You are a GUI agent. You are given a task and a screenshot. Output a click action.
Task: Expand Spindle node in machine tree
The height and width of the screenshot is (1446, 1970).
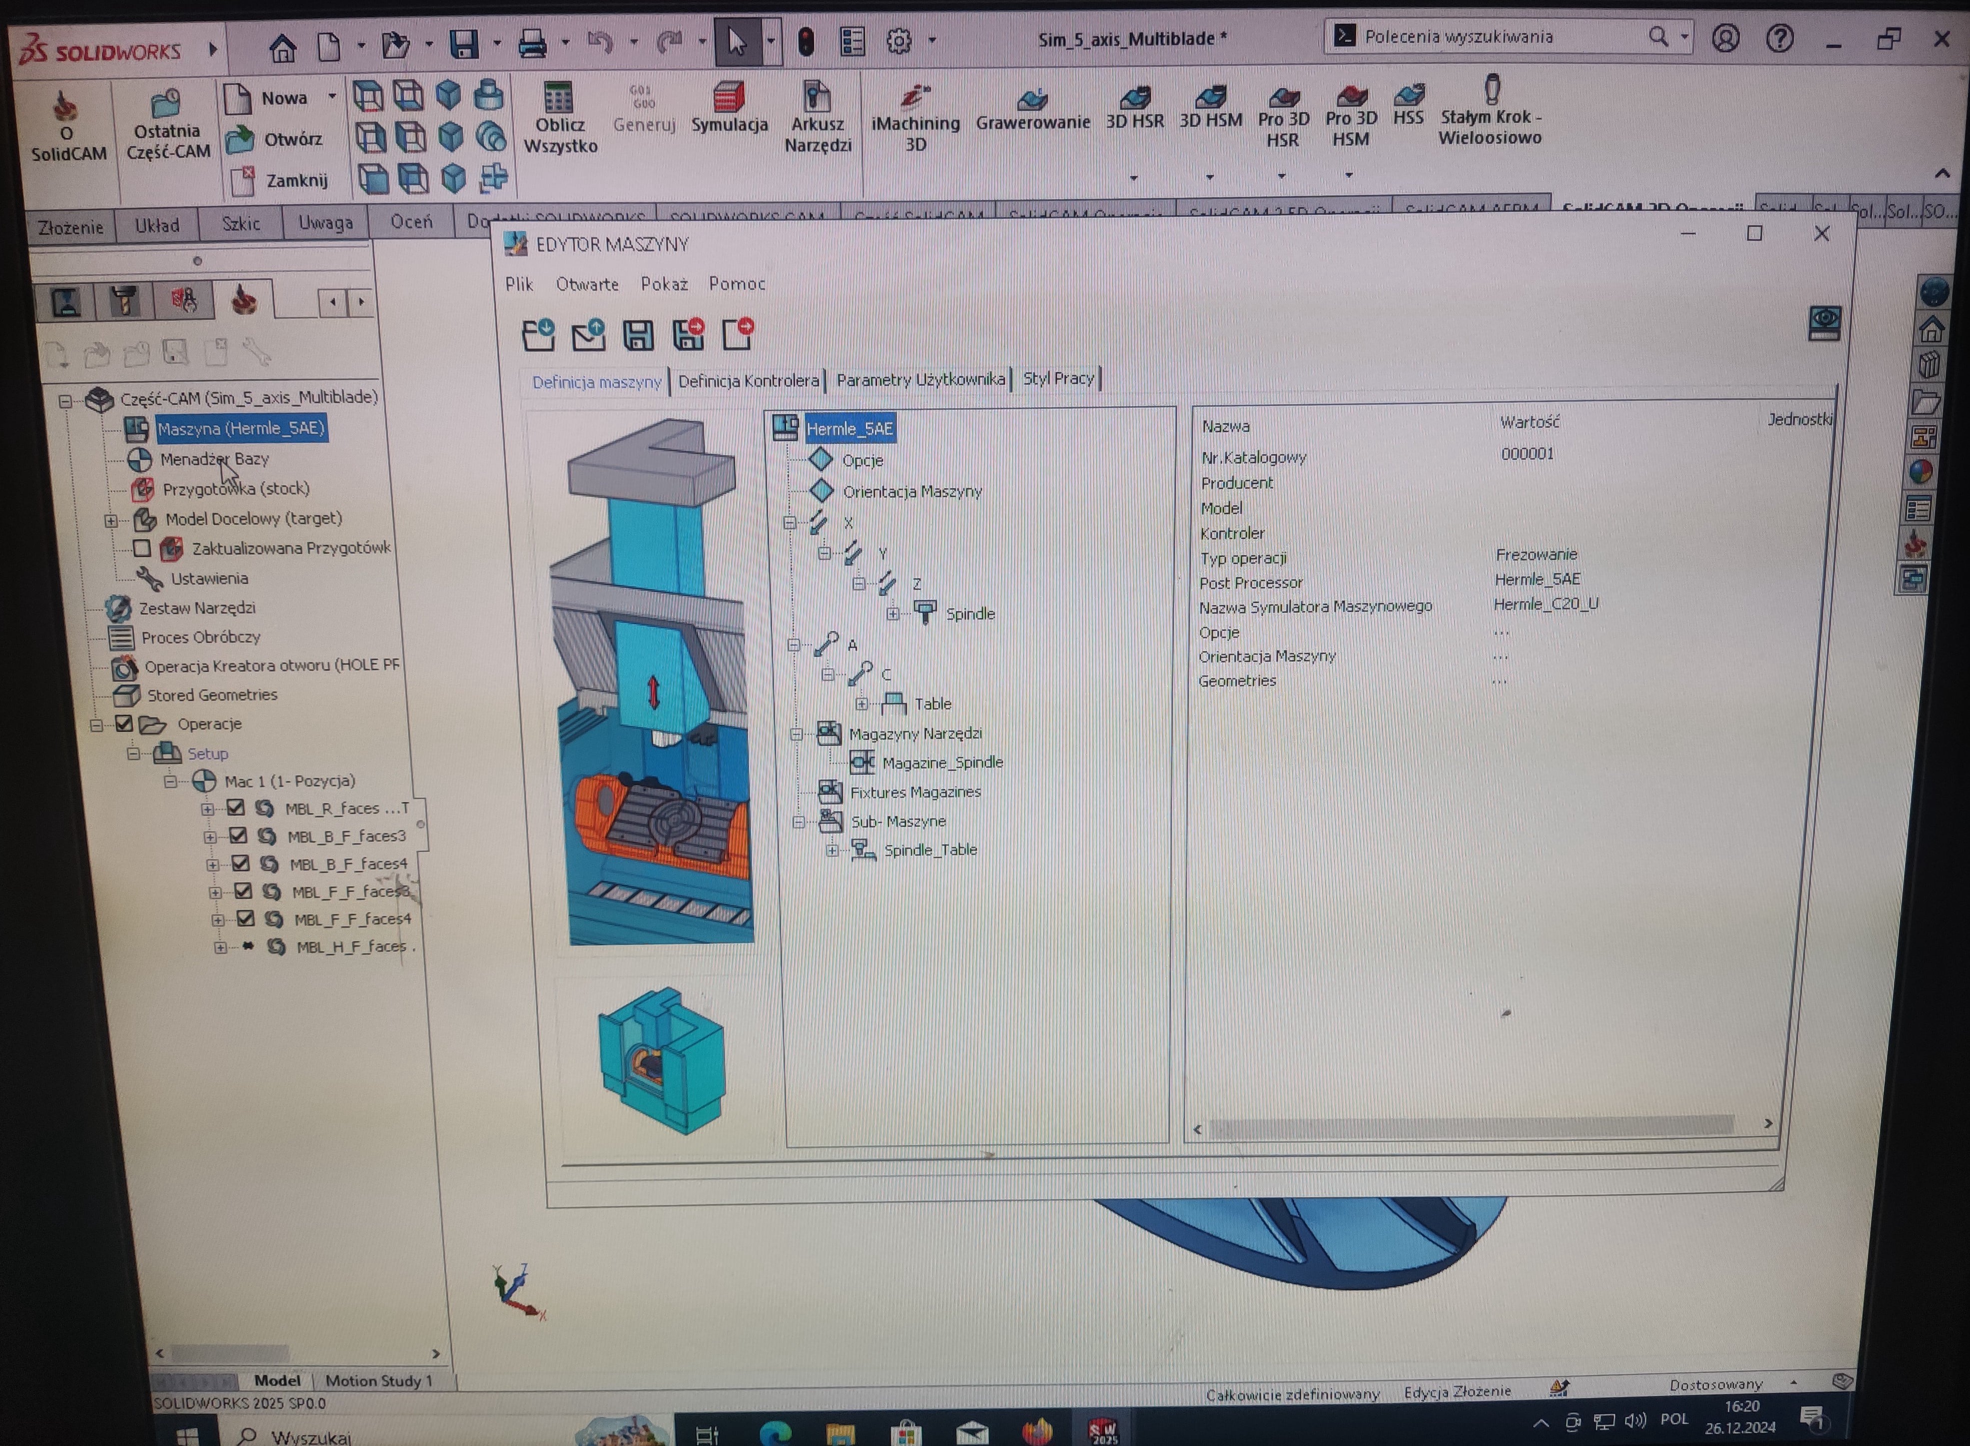click(892, 614)
